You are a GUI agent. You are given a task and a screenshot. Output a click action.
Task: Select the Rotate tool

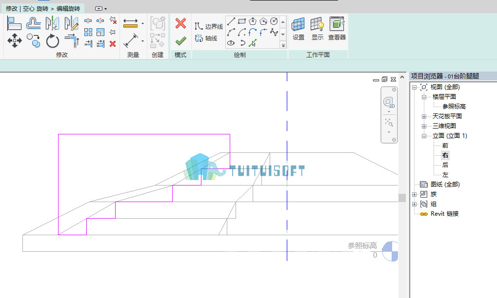pyautogui.click(x=53, y=41)
